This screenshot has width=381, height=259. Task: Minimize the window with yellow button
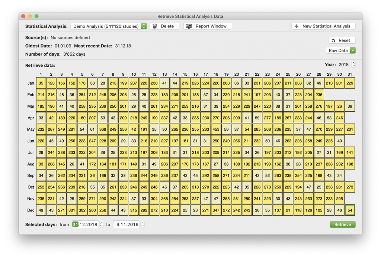[30, 16]
